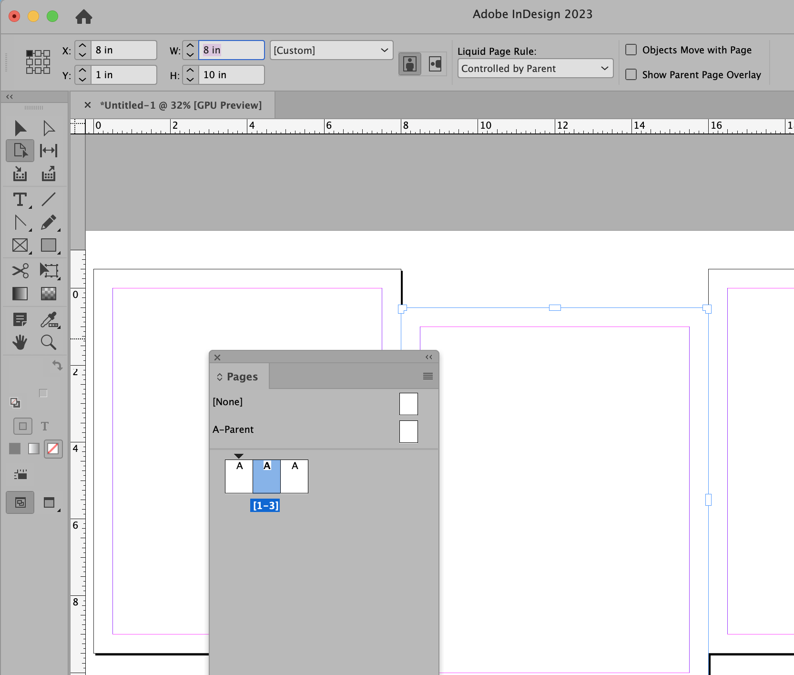Grab the Hand tool
Viewport: 794px width, 675px height.
coord(20,342)
